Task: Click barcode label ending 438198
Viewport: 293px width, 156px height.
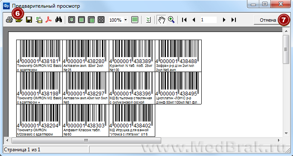Action: click(x=39, y=88)
